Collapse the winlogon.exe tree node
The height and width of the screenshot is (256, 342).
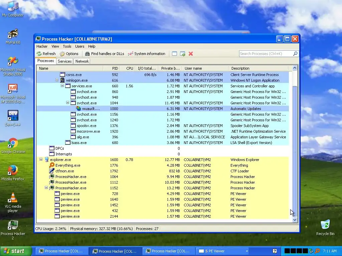[x=57, y=80]
